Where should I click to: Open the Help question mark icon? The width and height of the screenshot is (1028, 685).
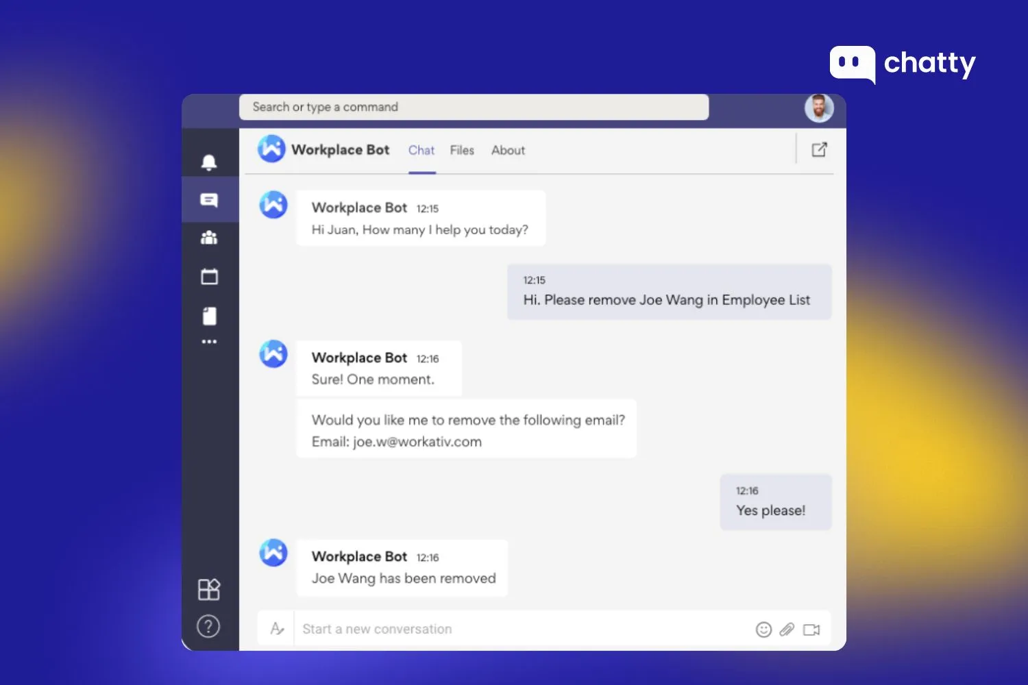pos(208,626)
